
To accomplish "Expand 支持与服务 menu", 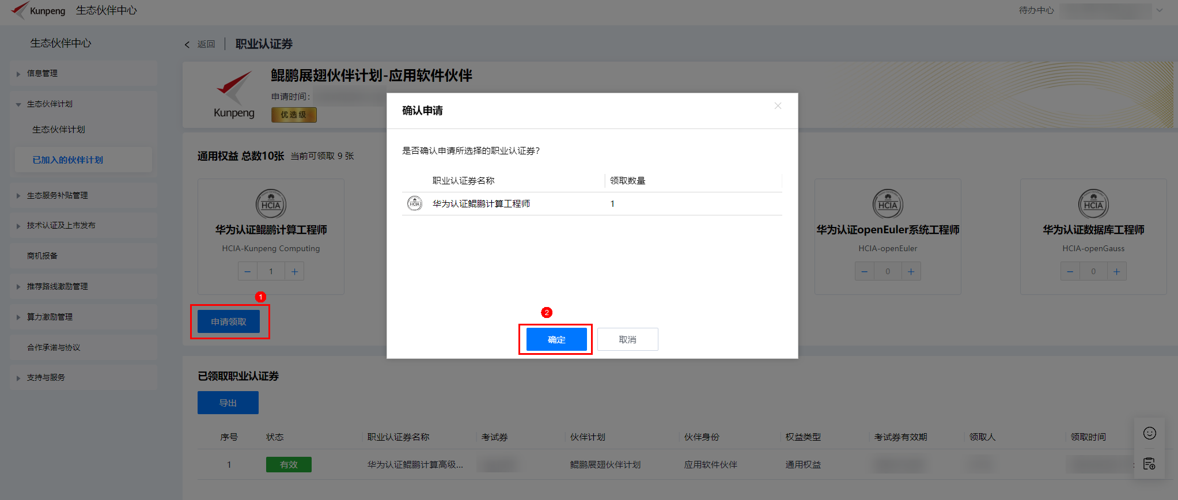I will pyautogui.click(x=84, y=377).
